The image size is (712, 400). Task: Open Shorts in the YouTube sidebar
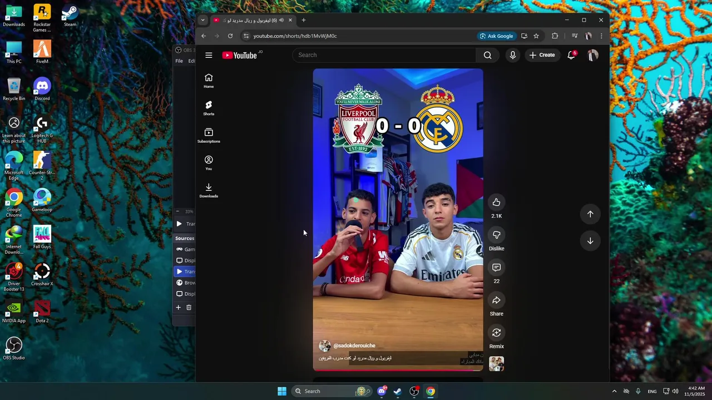pyautogui.click(x=209, y=108)
